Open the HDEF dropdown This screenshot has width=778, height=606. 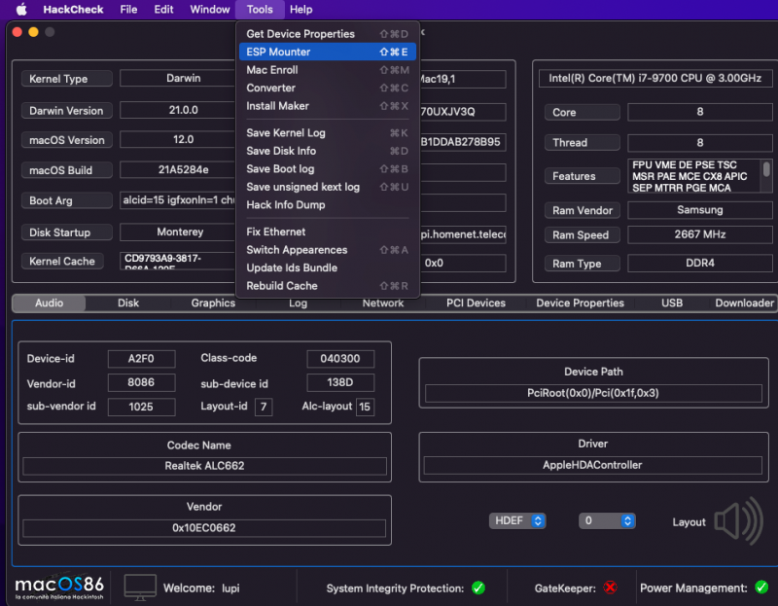[x=517, y=520]
